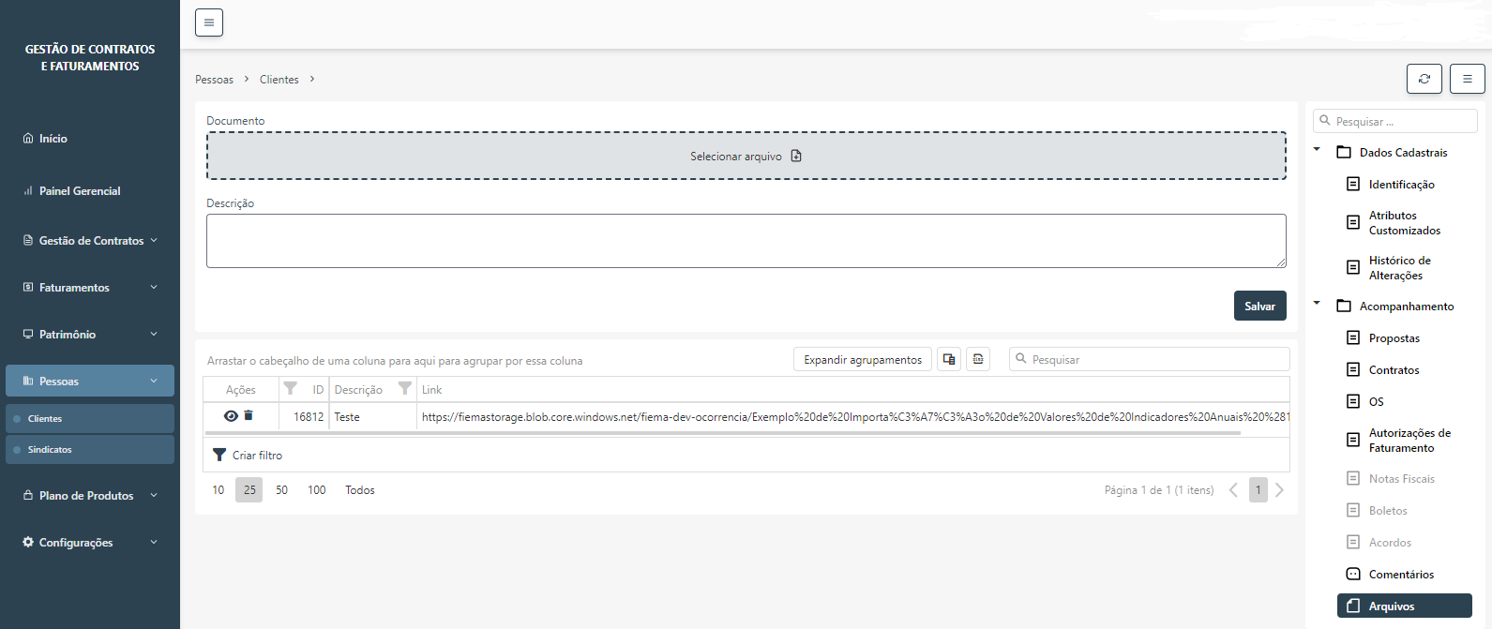
Task: Click the horizontal scrollbar under the grid row
Action: (x=722, y=433)
